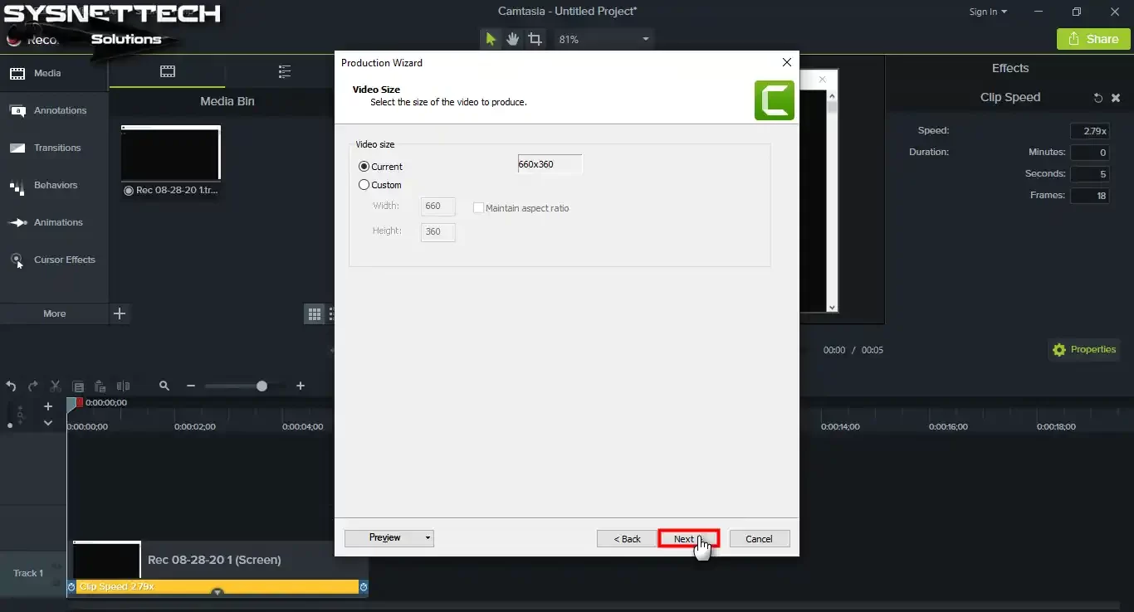Screen dimensions: 1134x612
Task: Click right clip speed stopwatch handle
Action: pyautogui.click(x=364, y=586)
